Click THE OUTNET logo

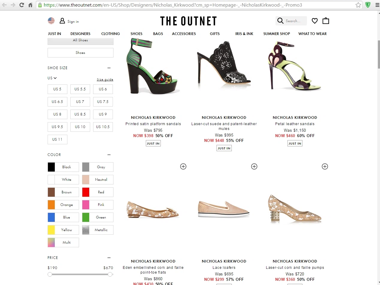point(188,21)
